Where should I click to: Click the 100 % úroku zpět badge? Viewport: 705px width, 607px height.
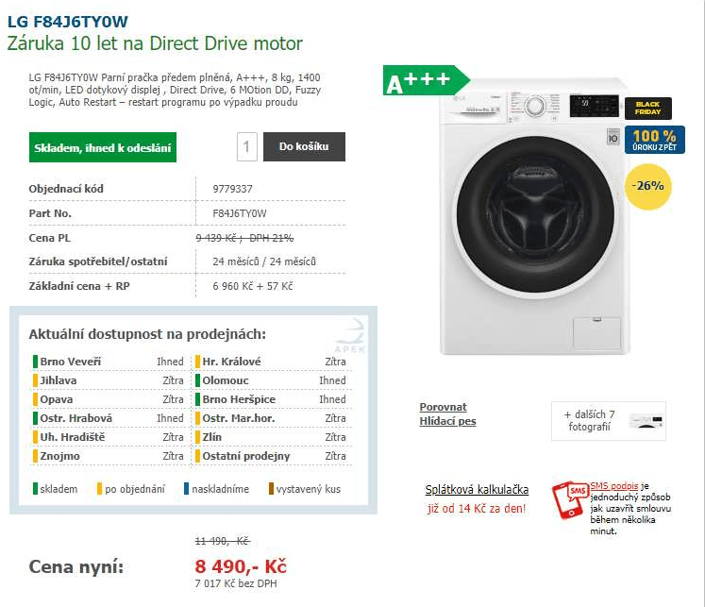(655, 140)
